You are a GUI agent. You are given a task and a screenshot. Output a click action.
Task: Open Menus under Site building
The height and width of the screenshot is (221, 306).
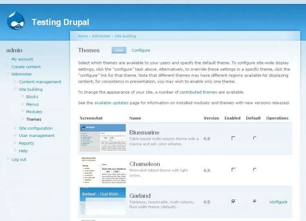point(32,104)
